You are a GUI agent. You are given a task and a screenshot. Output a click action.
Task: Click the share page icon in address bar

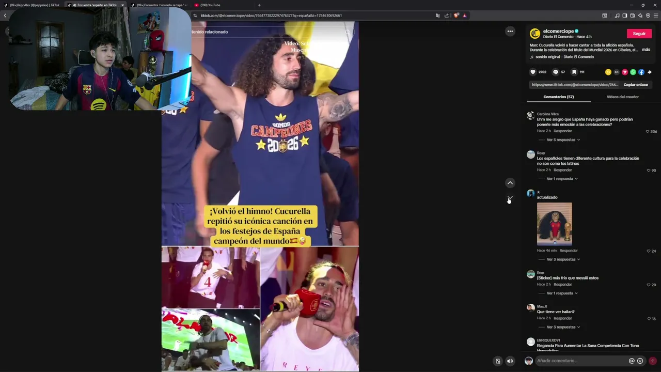click(x=447, y=16)
